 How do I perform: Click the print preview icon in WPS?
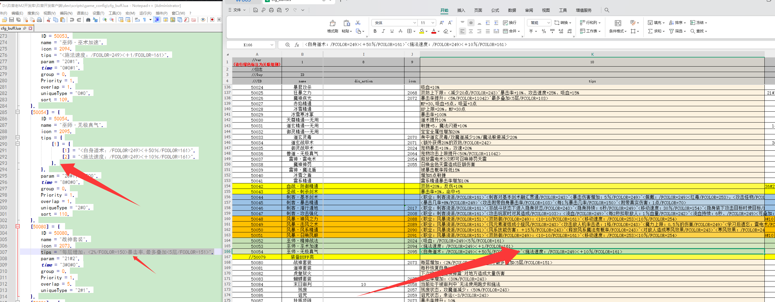pyautogui.click(x=279, y=10)
